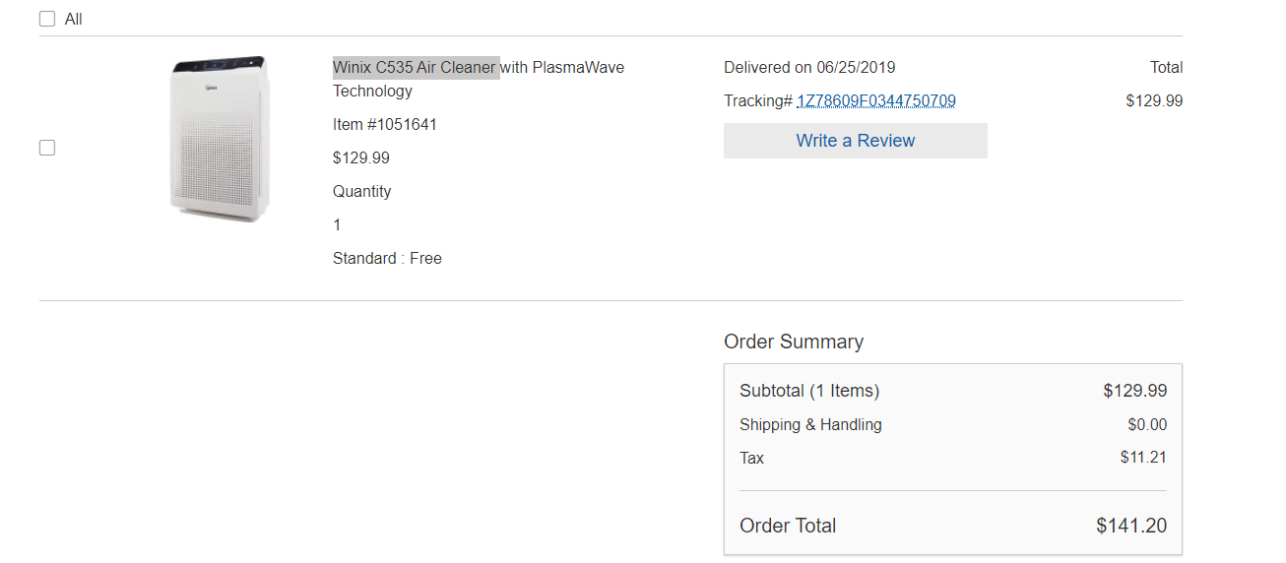1286x563 pixels.
Task: Click the Quantity label
Action: pyautogui.click(x=361, y=192)
